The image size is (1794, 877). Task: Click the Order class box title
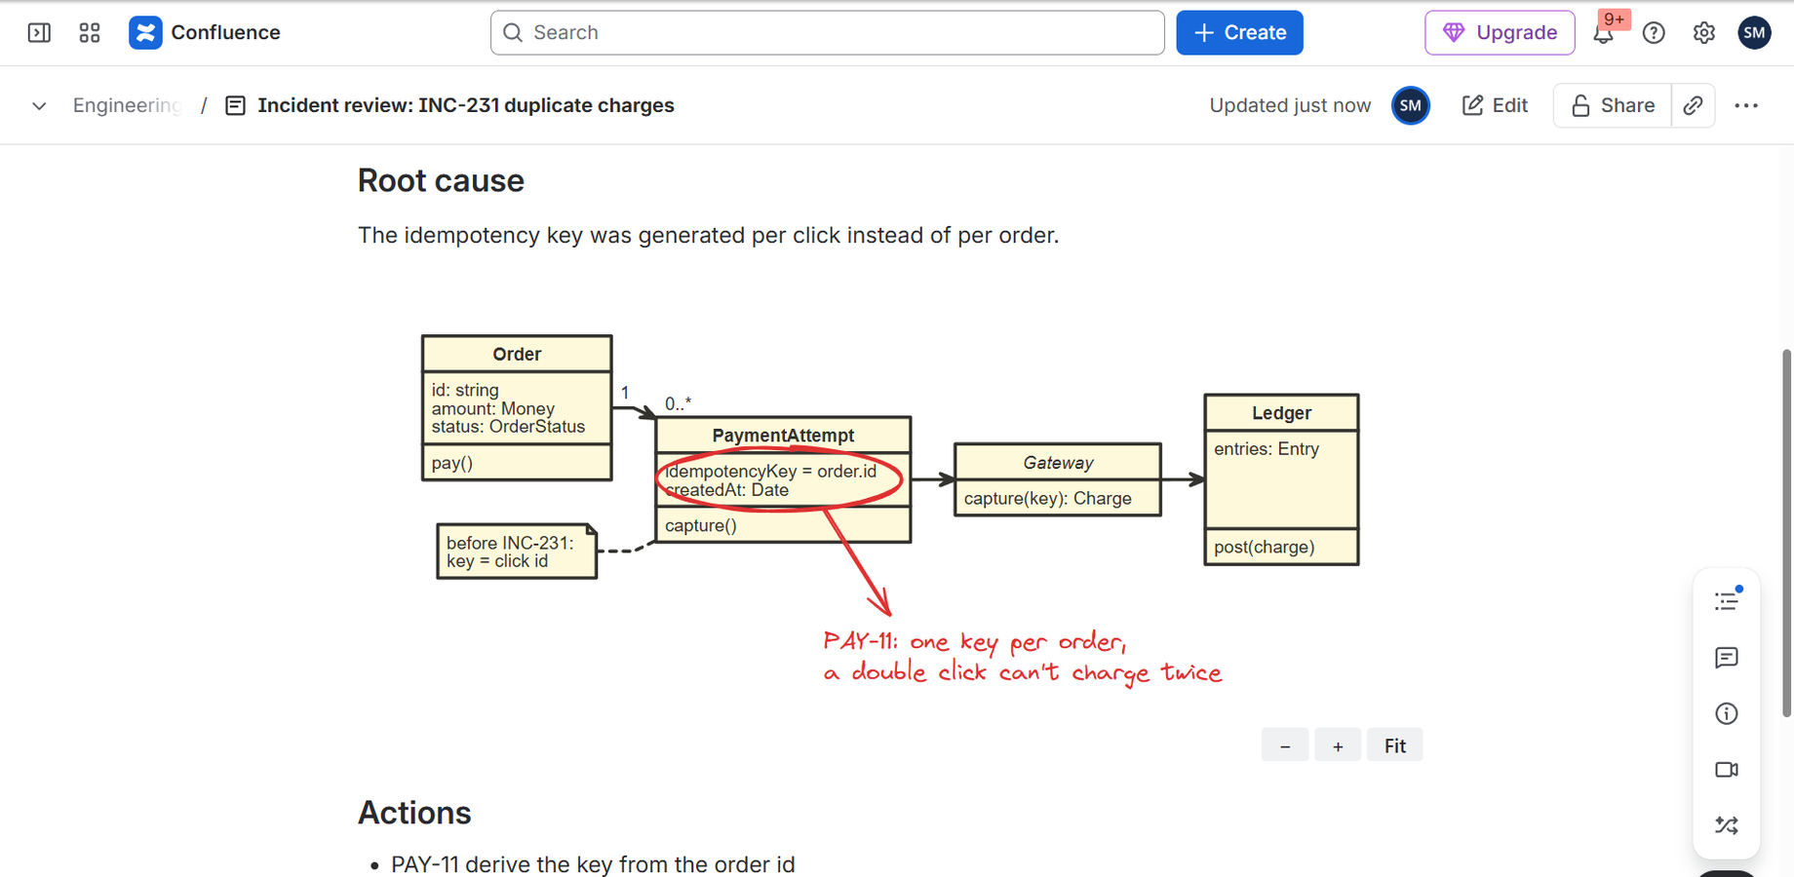[517, 354]
